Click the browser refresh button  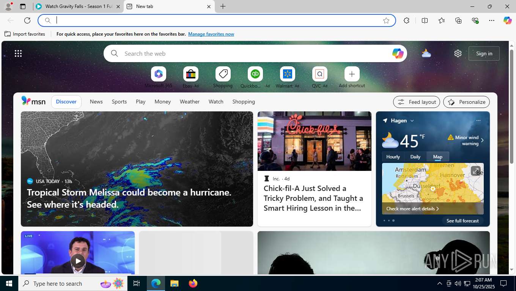(27, 20)
